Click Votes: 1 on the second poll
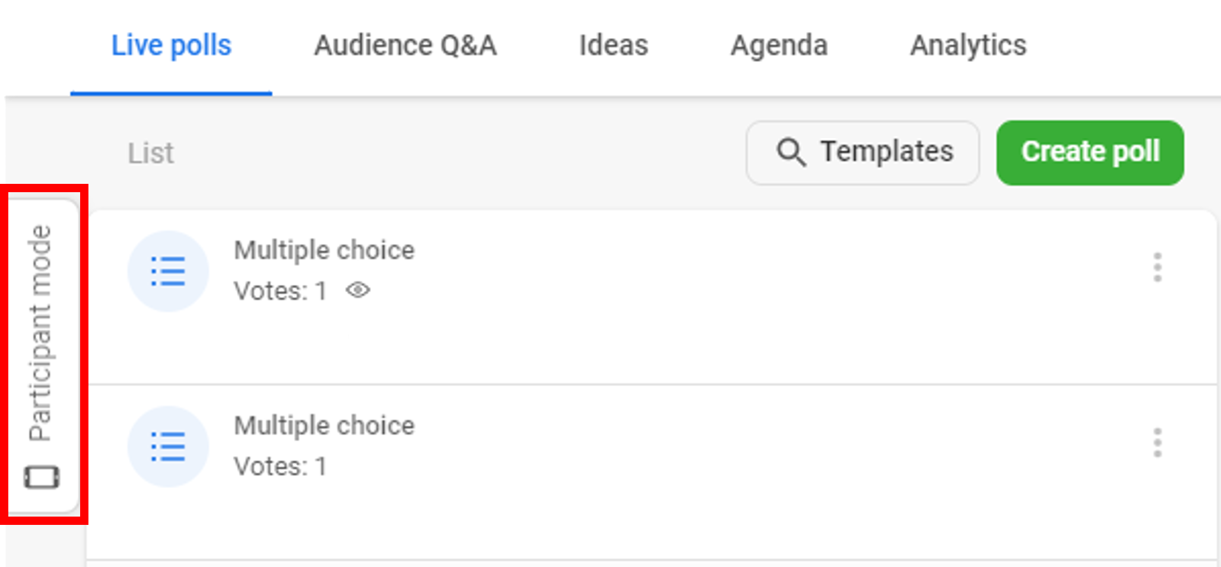Viewport: 1221px width, 567px height. pos(280,467)
